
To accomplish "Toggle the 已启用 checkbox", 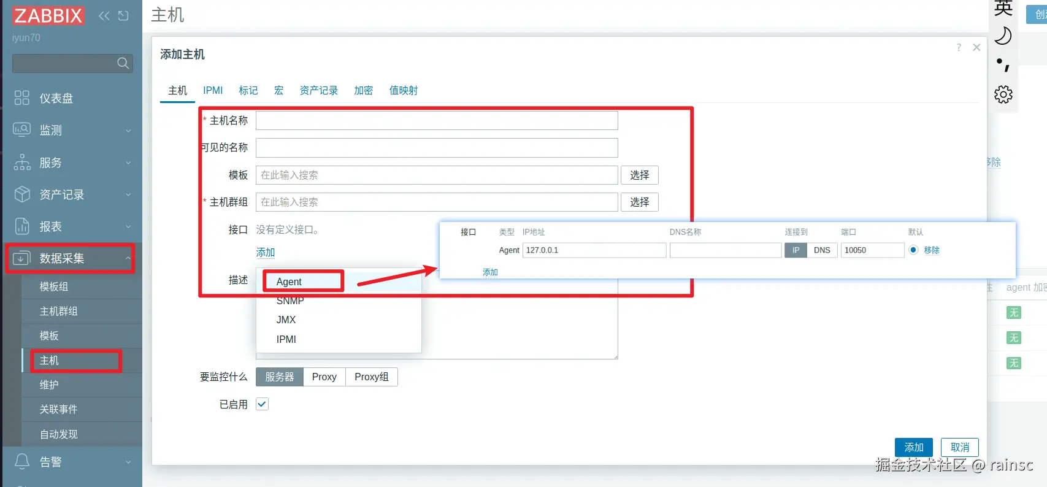I will pos(262,404).
